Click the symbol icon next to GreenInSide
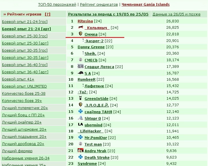This screenshot has width=208, height=166. pos(81,98)
